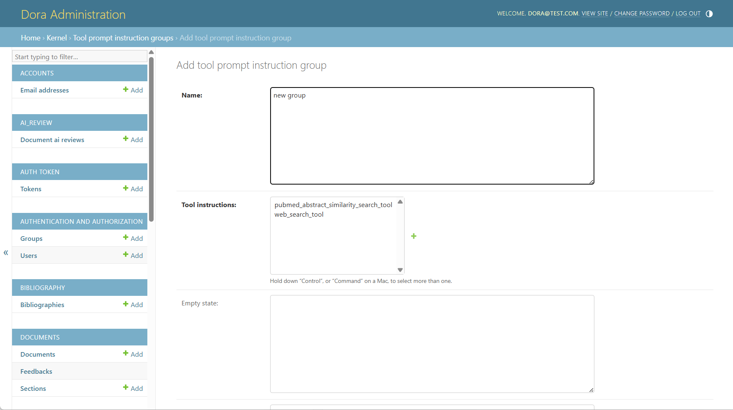This screenshot has height=410, width=733.
Task: Click LOG OUT in the header
Action: pyautogui.click(x=688, y=13)
